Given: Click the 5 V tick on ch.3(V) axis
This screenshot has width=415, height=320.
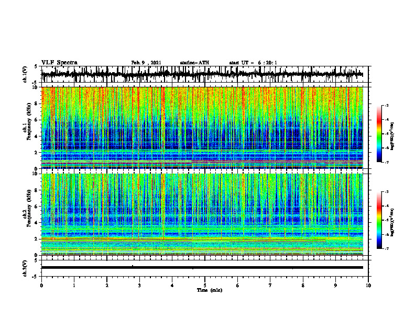Looking at the screenshot, I should pyautogui.click(x=36, y=260).
